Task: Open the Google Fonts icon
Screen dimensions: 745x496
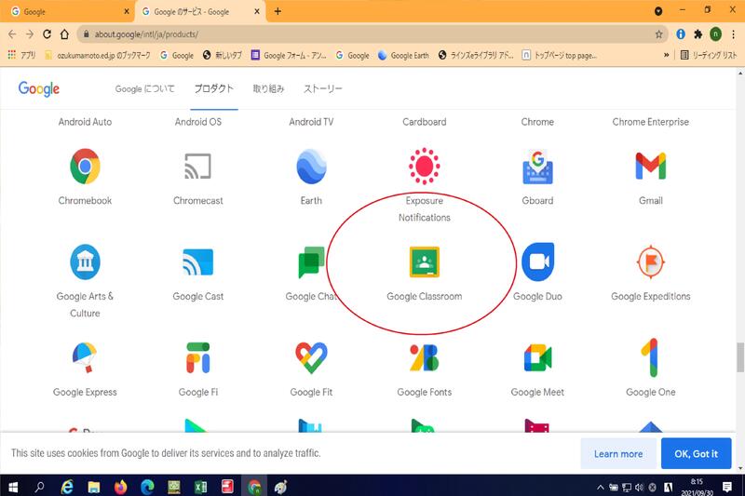Action: pyautogui.click(x=424, y=358)
